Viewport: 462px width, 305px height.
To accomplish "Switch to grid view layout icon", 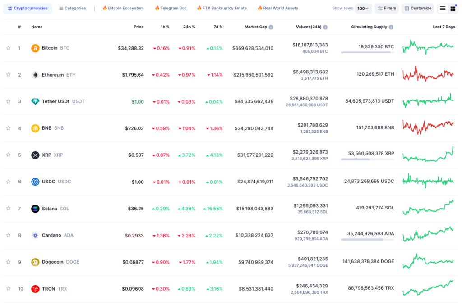I will pos(453,9).
